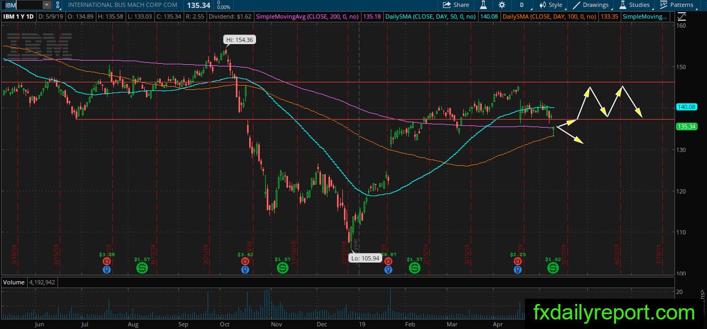
Task: Click the chart scale icon above 160
Action: [x=681, y=16]
